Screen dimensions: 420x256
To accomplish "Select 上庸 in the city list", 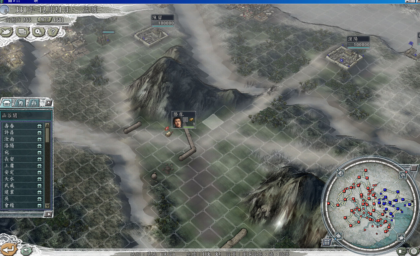I will coord(23,166).
